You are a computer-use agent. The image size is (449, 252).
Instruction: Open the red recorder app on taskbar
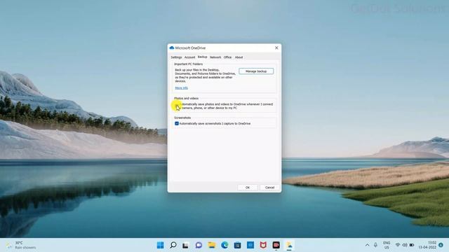[x=276, y=245]
